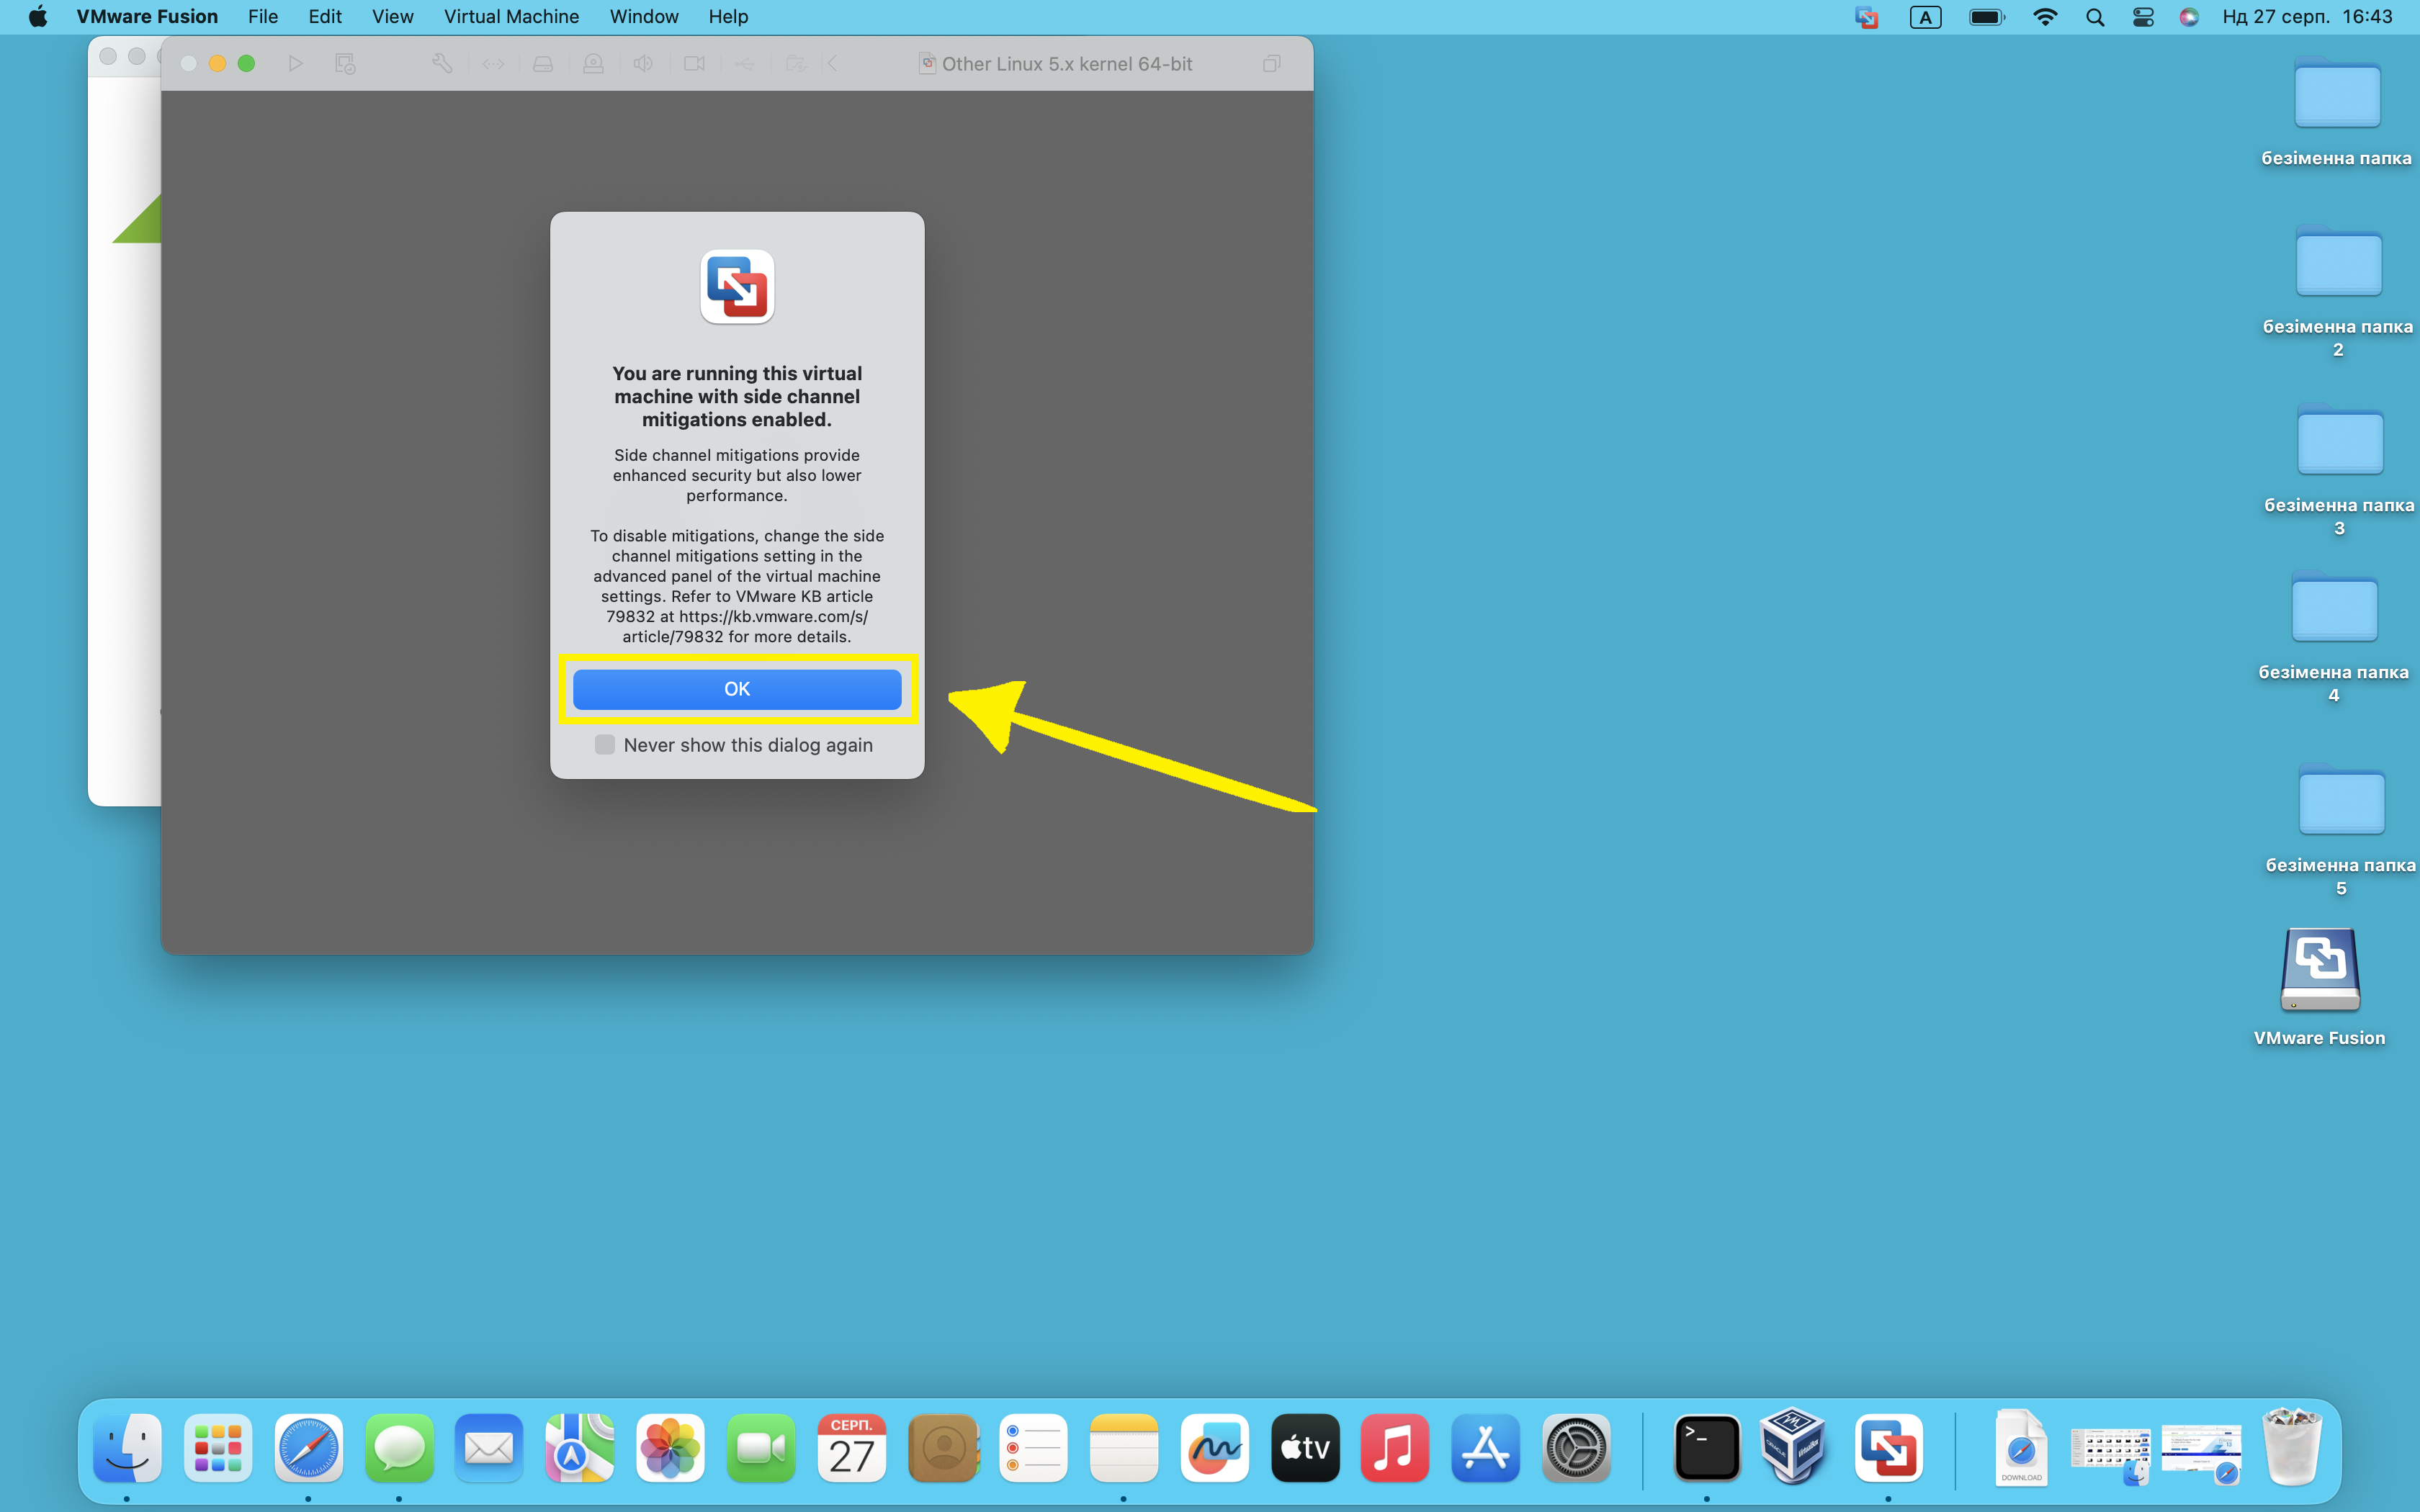Open App Store from the Dock

point(1485,1448)
